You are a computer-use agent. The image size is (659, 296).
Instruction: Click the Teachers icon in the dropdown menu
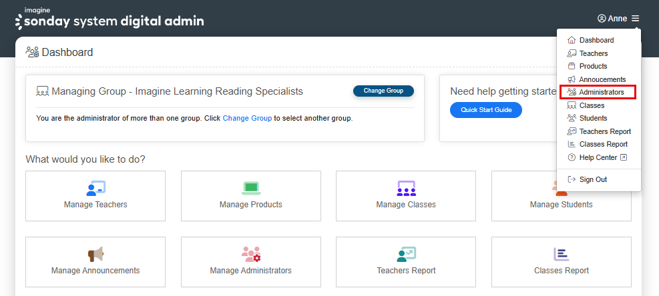pyautogui.click(x=572, y=53)
